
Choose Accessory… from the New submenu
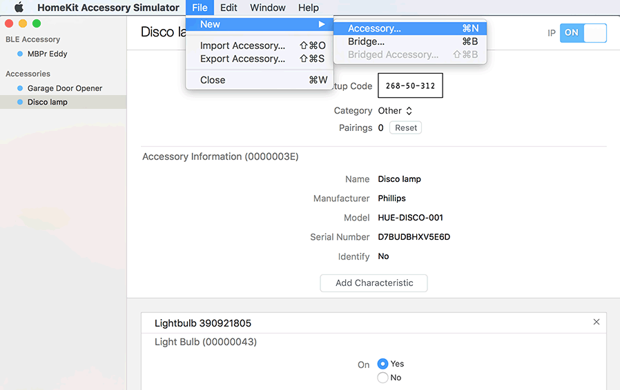pos(410,28)
